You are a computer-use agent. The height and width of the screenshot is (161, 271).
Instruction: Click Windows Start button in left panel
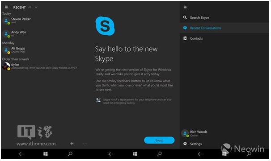point(46,154)
